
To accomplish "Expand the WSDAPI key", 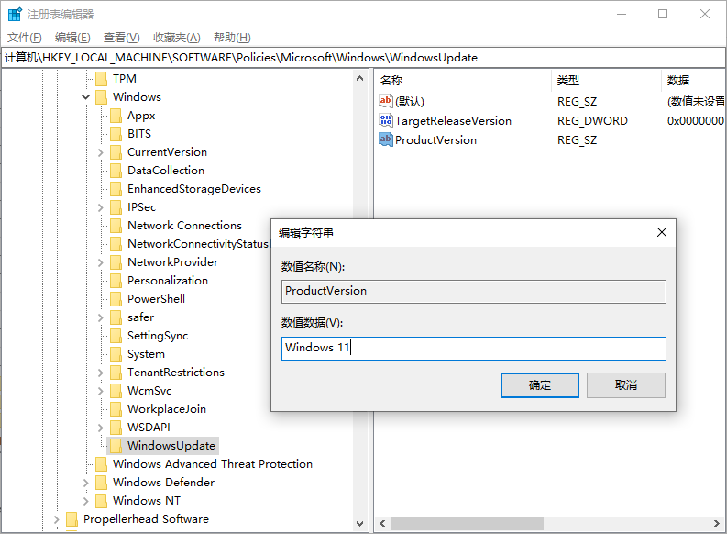I will click(101, 428).
